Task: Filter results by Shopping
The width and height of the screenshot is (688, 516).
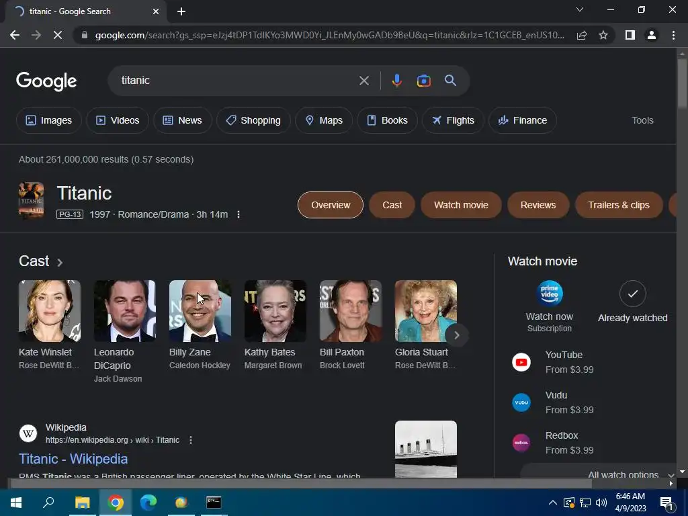Action: click(x=253, y=120)
